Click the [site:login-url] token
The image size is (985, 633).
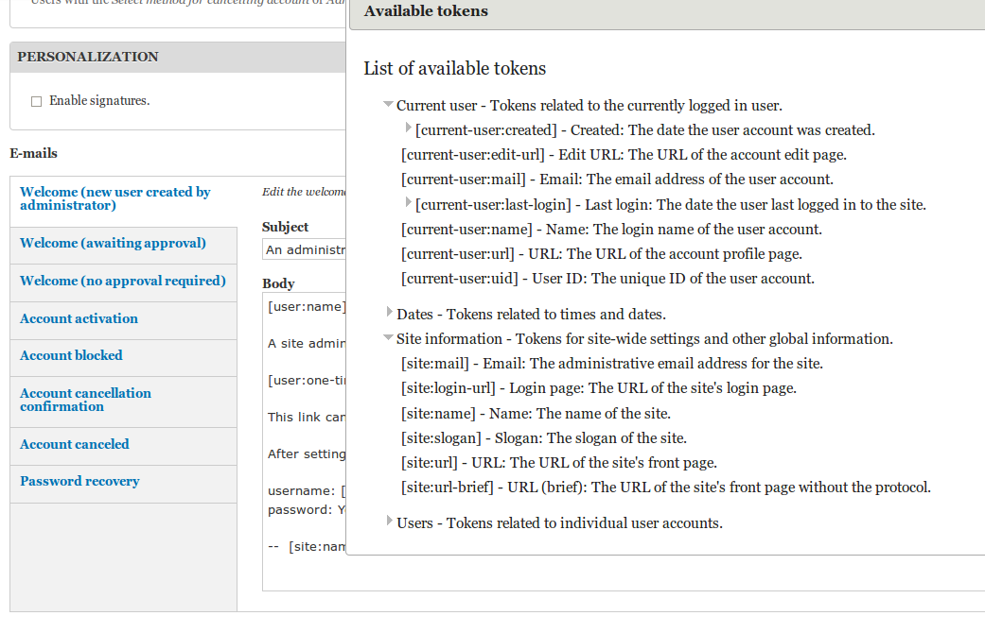[x=449, y=388]
